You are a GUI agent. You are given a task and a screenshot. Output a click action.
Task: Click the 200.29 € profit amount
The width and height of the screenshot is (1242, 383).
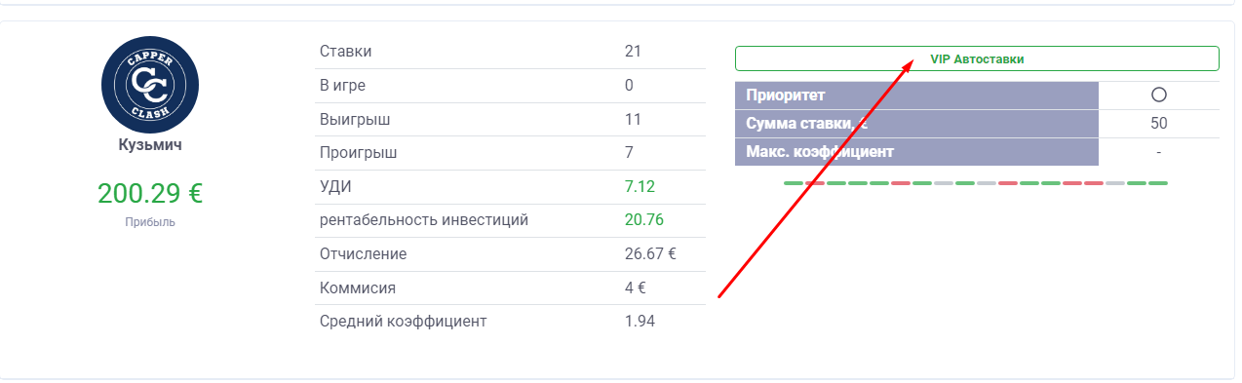tap(150, 193)
